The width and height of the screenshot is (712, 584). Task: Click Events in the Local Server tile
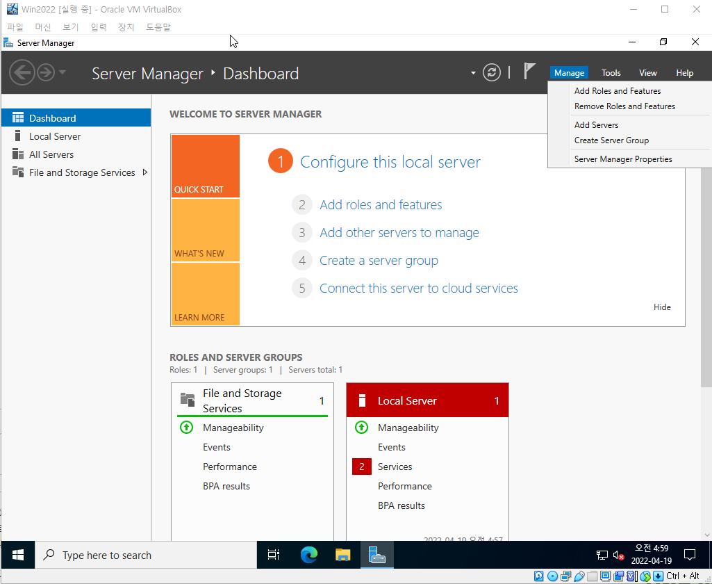coord(391,447)
